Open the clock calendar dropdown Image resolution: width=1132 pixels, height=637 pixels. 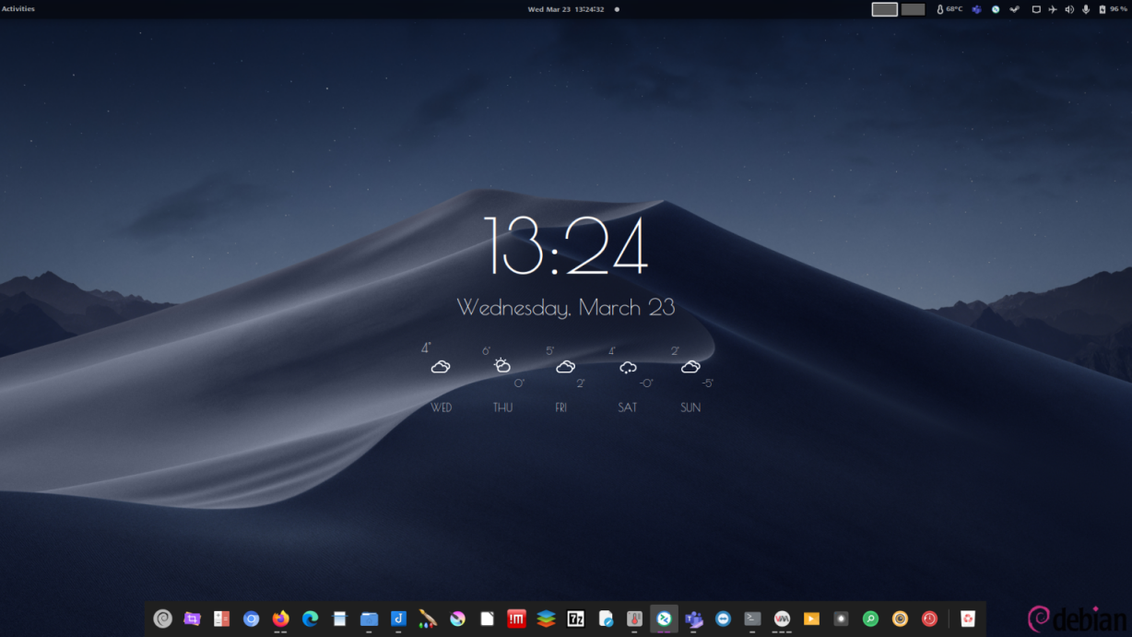565,9
